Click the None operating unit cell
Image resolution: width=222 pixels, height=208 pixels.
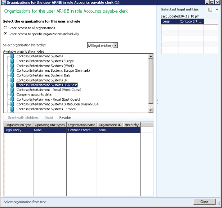coord(50,130)
